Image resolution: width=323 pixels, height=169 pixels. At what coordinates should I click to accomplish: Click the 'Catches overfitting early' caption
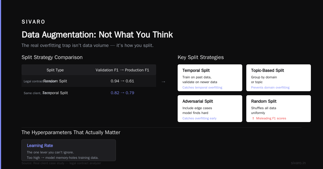(199, 118)
